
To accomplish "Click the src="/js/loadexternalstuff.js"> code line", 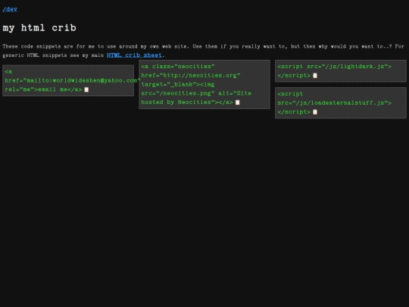I will [335, 103].
